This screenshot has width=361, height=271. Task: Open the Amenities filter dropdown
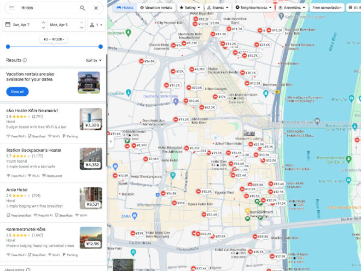pyautogui.click(x=292, y=8)
